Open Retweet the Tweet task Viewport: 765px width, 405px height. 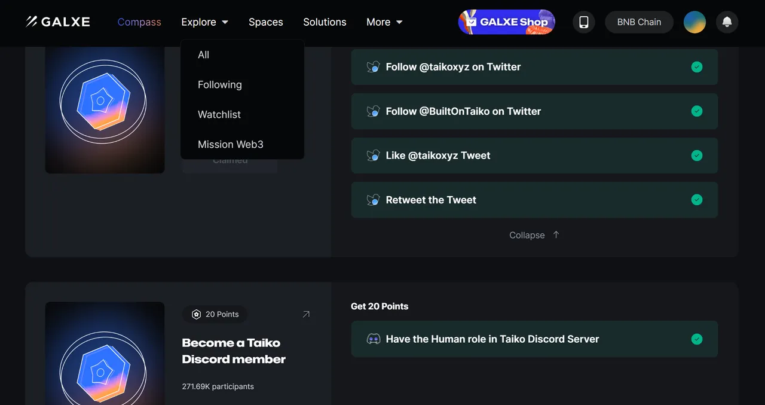coord(534,200)
